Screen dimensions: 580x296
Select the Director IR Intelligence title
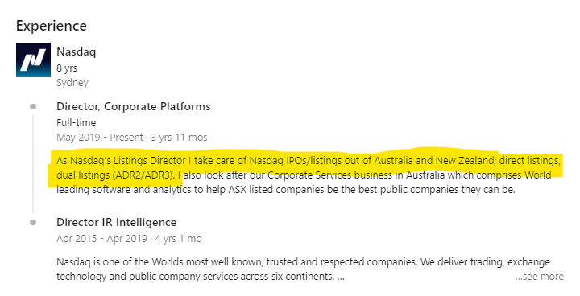pyautogui.click(x=117, y=223)
